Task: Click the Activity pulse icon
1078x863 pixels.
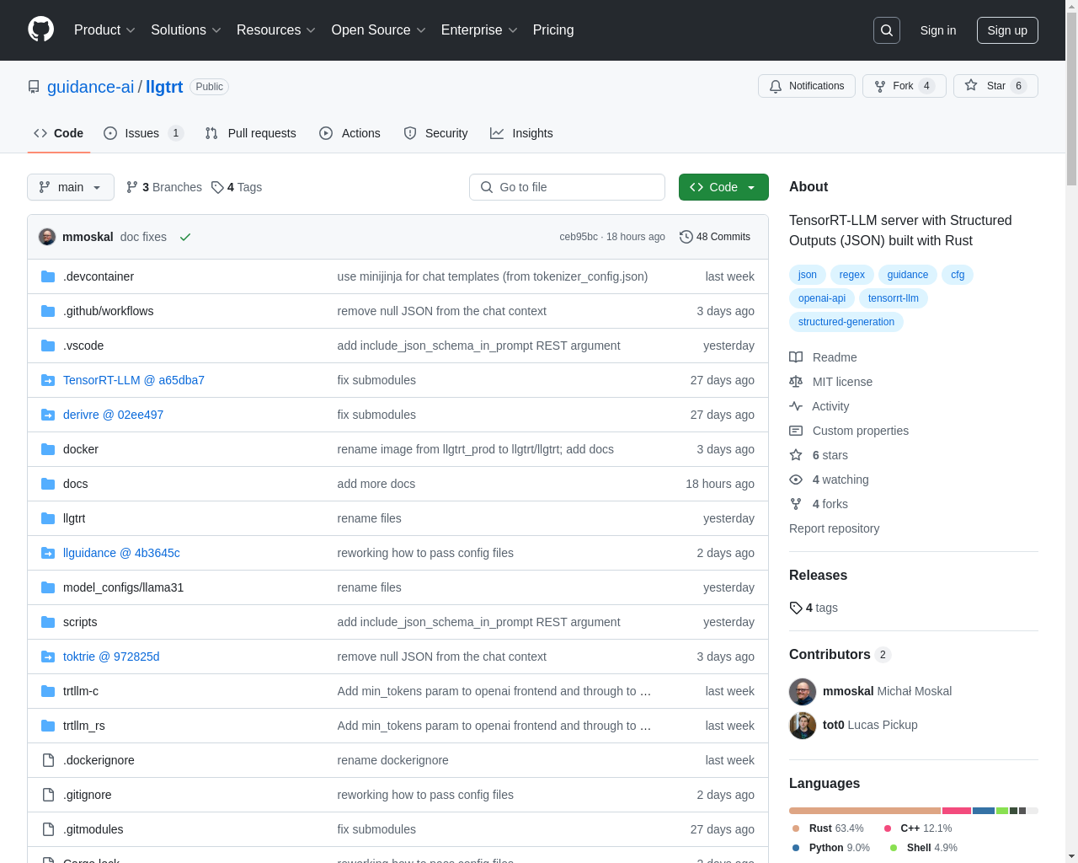Action: pyautogui.click(x=796, y=406)
